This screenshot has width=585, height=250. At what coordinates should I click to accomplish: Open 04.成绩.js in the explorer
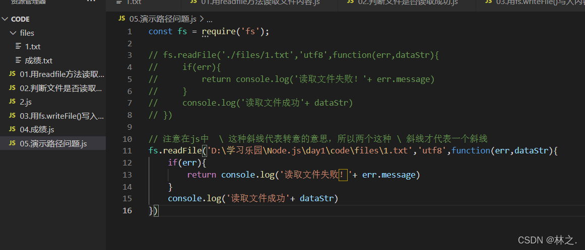[37, 130]
